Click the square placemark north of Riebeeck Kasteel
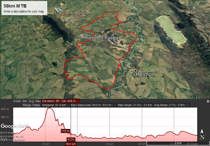Screen dimensions: 210x146 coord(67,19)
